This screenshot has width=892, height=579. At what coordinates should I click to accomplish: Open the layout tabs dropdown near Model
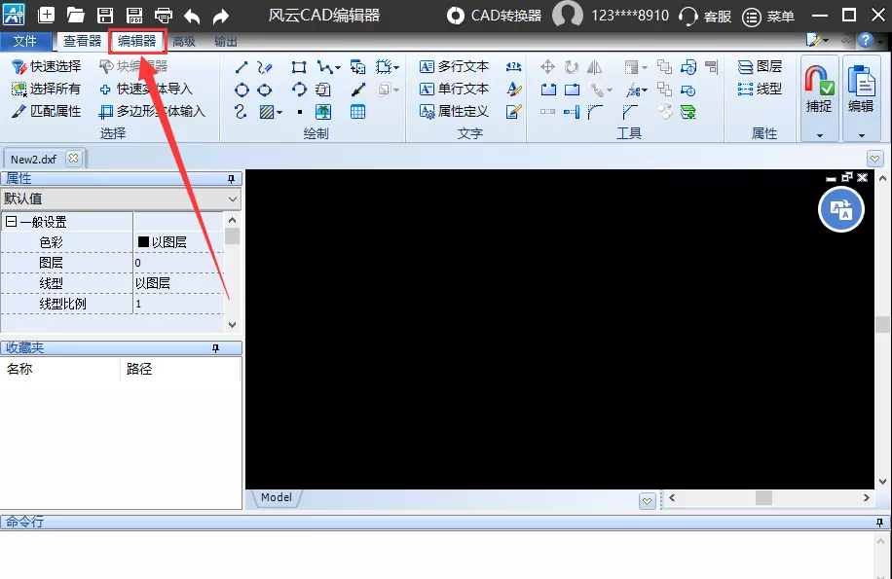coord(647,500)
